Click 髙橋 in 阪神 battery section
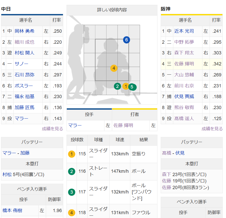The width and height of the screenshot is (226, 218). (x=166, y=153)
